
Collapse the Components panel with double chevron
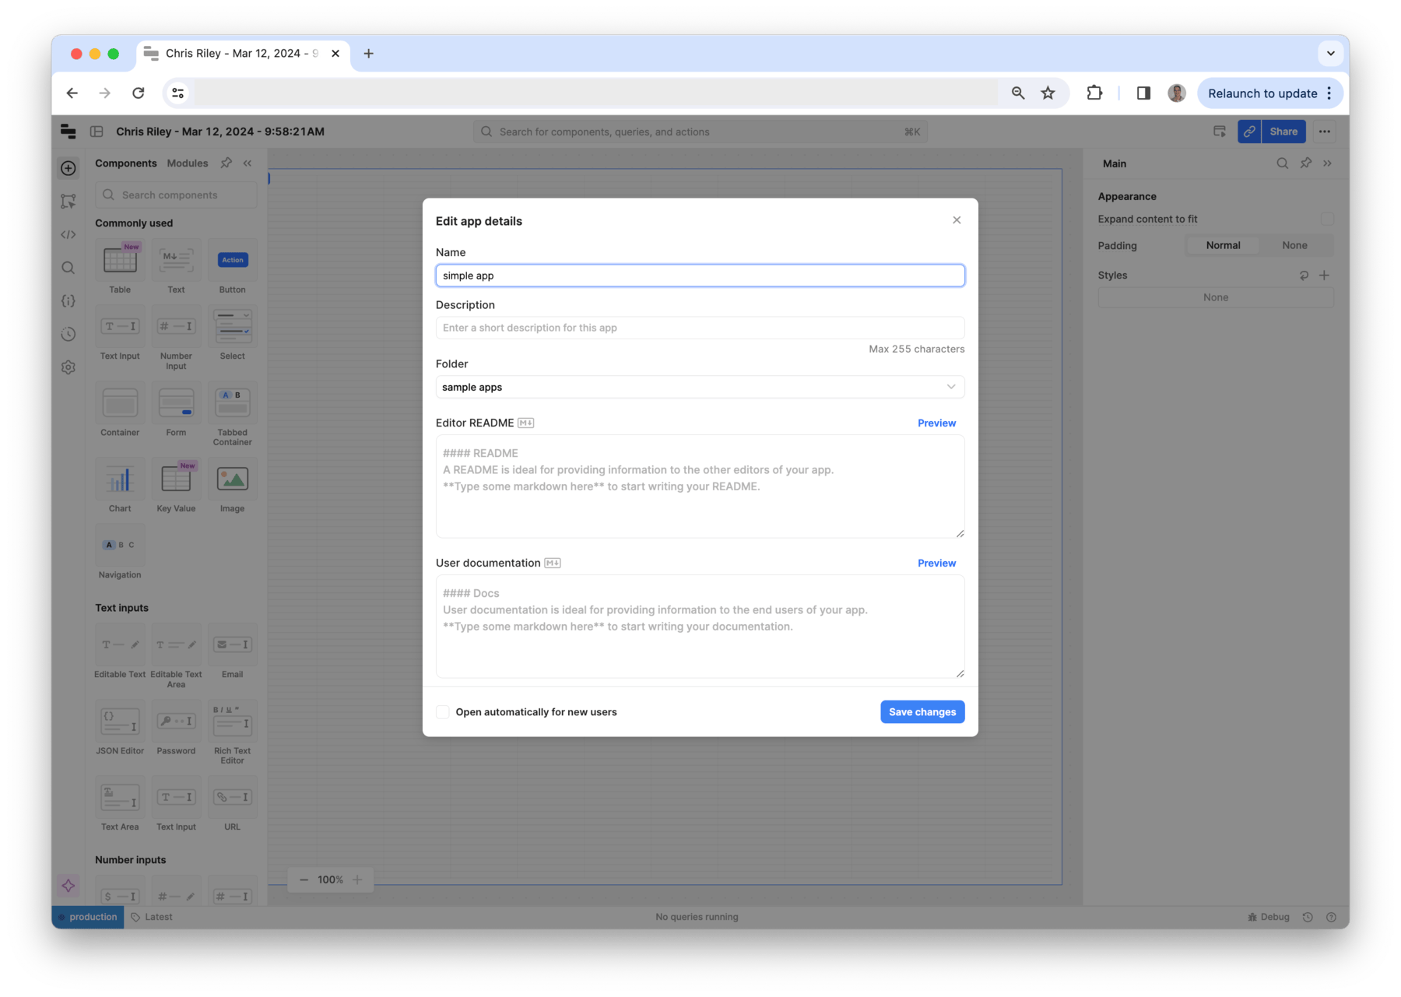(248, 163)
